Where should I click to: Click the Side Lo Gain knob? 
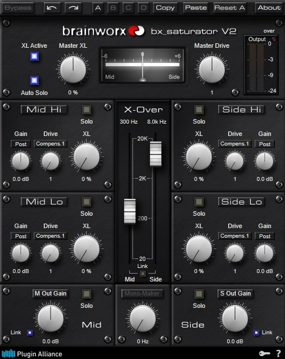pos(265,253)
